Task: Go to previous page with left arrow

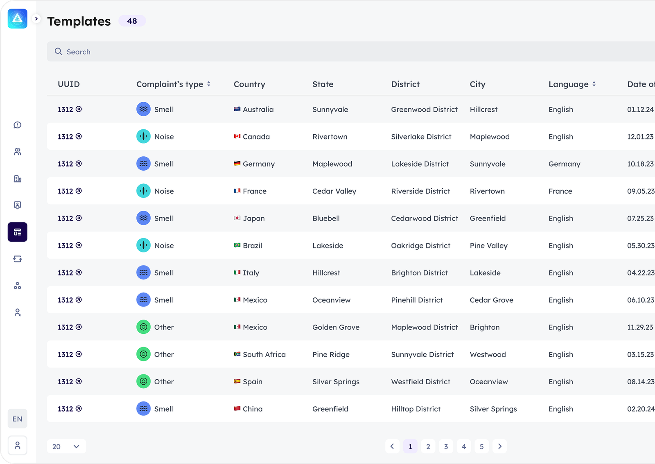Action: [392, 446]
